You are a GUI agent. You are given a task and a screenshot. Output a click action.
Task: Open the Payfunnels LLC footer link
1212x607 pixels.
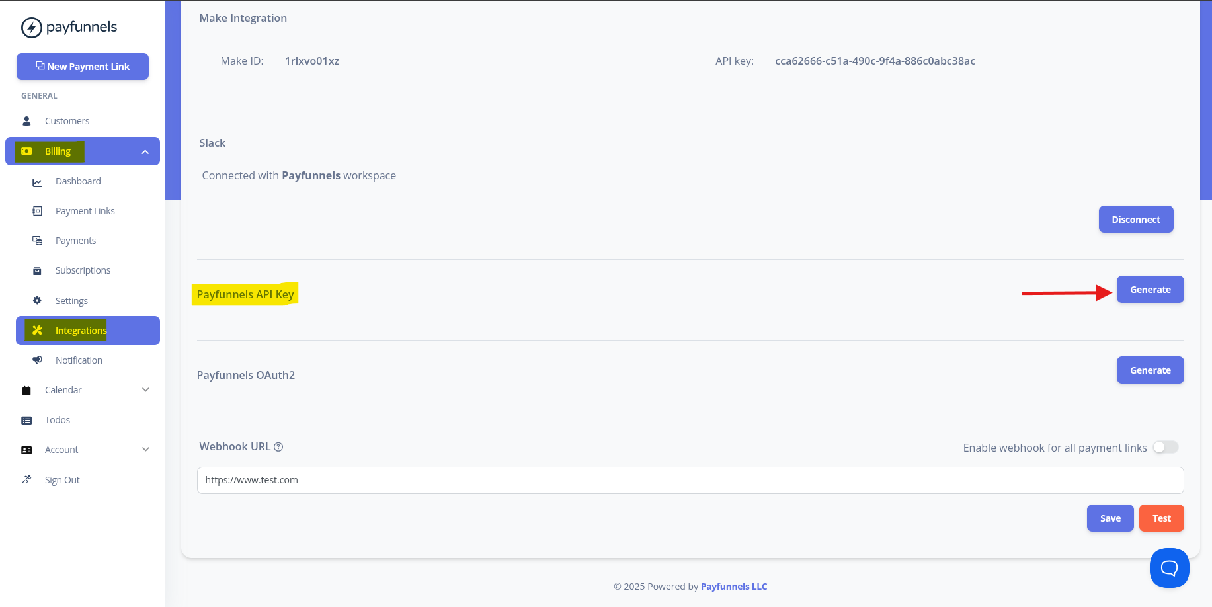(734, 587)
